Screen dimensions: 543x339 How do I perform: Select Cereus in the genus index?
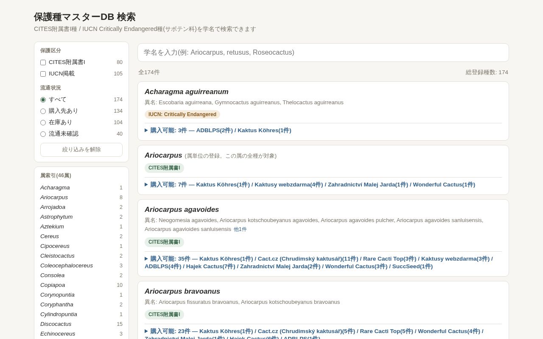pyautogui.click(x=81, y=236)
